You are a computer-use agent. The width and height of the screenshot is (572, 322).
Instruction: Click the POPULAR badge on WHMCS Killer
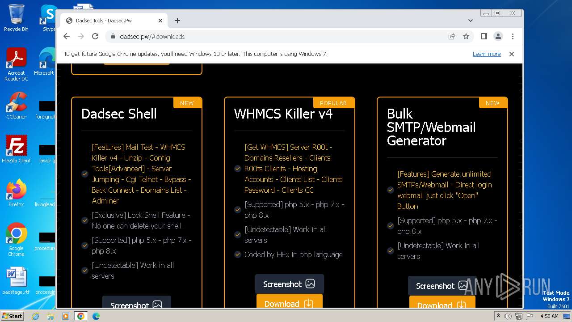[x=333, y=103]
